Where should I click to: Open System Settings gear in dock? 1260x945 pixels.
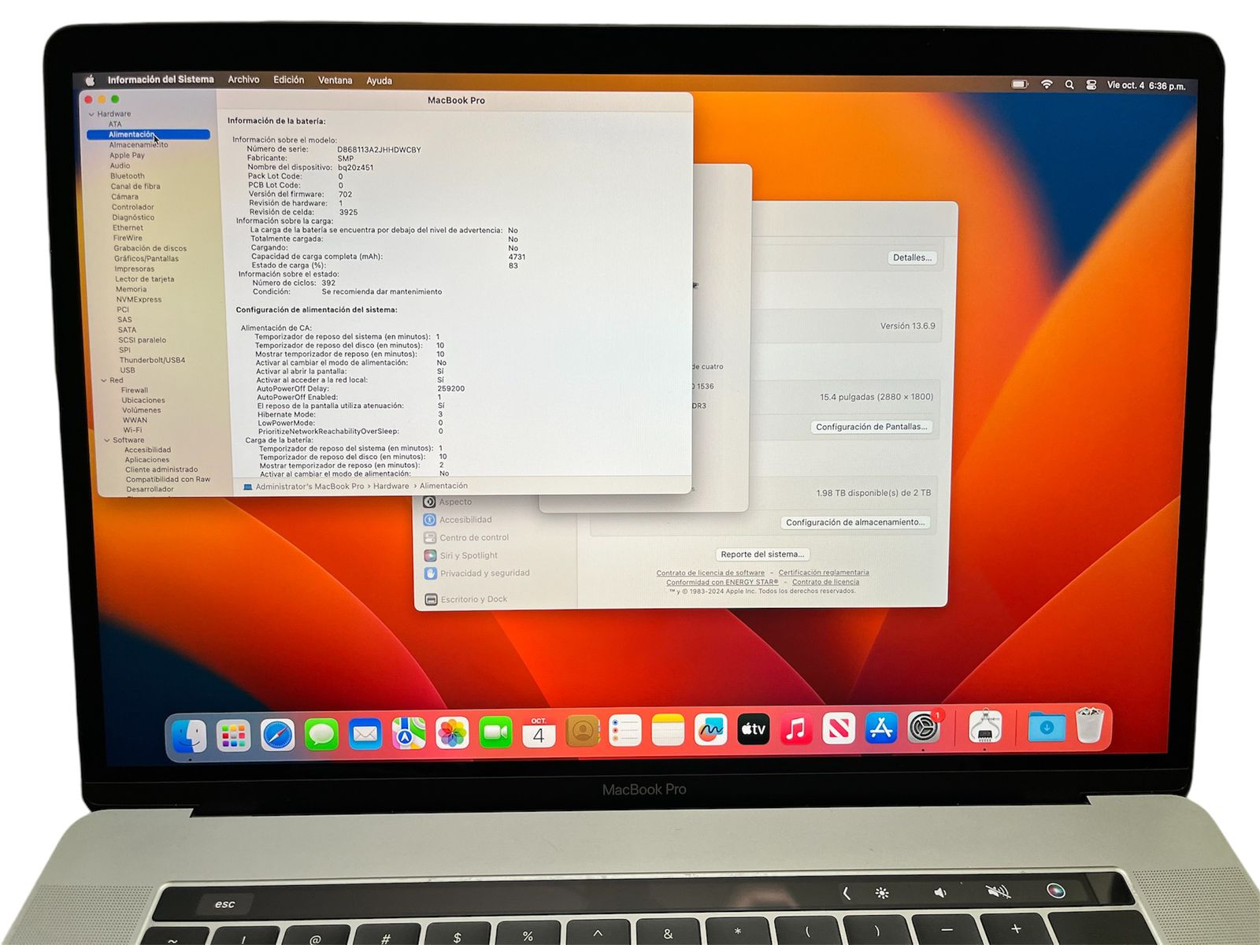coord(923,728)
